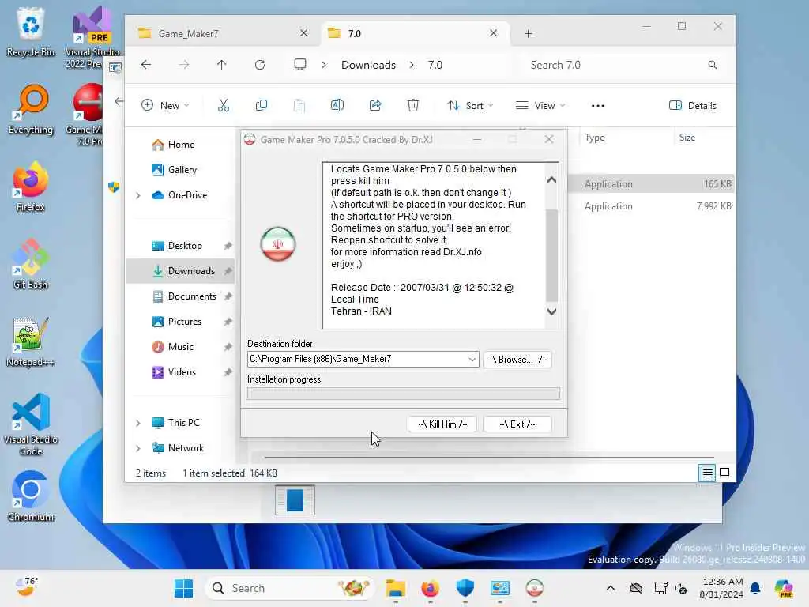Screen dimensions: 809x607
Task: Click the Iran flag icon in dialog
Action: 277,244
